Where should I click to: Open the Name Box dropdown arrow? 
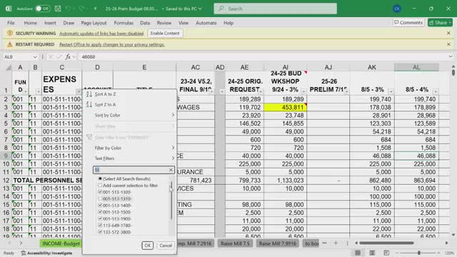[35, 57]
